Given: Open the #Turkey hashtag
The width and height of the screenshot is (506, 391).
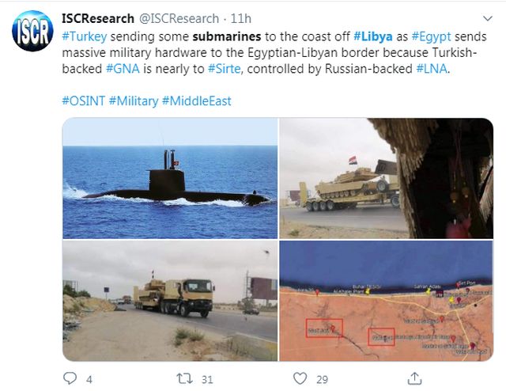Looking at the screenshot, I should click(85, 36).
